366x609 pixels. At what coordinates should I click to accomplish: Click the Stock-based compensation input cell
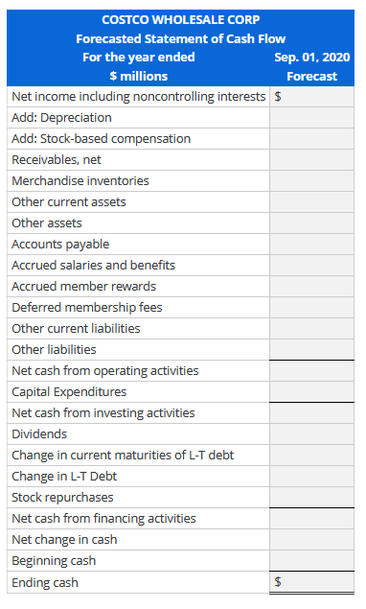coord(311,139)
